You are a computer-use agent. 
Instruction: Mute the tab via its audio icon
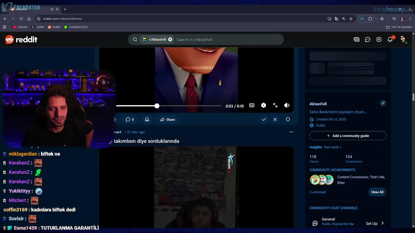(52, 9)
